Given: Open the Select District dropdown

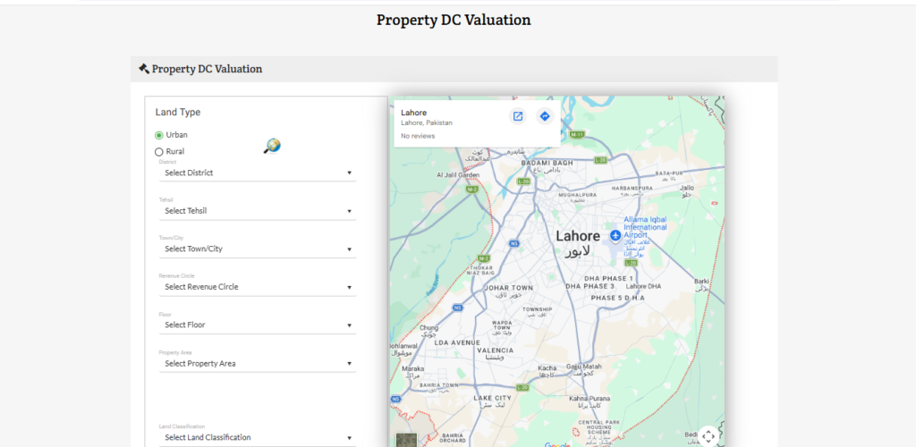Looking at the screenshot, I should click(258, 173).
